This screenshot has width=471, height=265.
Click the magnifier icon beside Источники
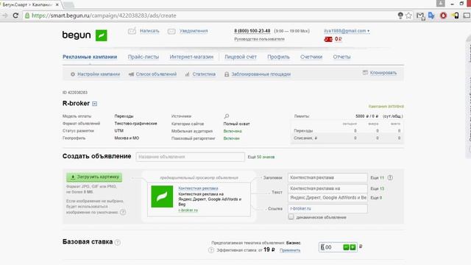227,116
